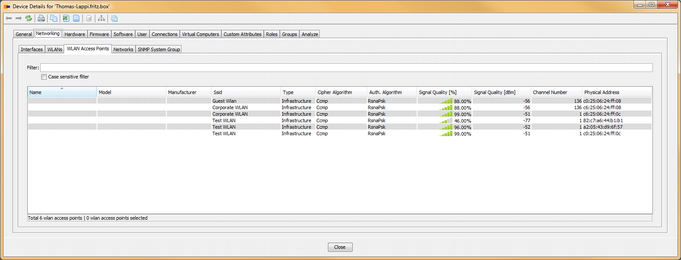This screenshot has height=260, width=681.
Task: Click the database cylinder toolbar icon
Action: coord(89,18)
